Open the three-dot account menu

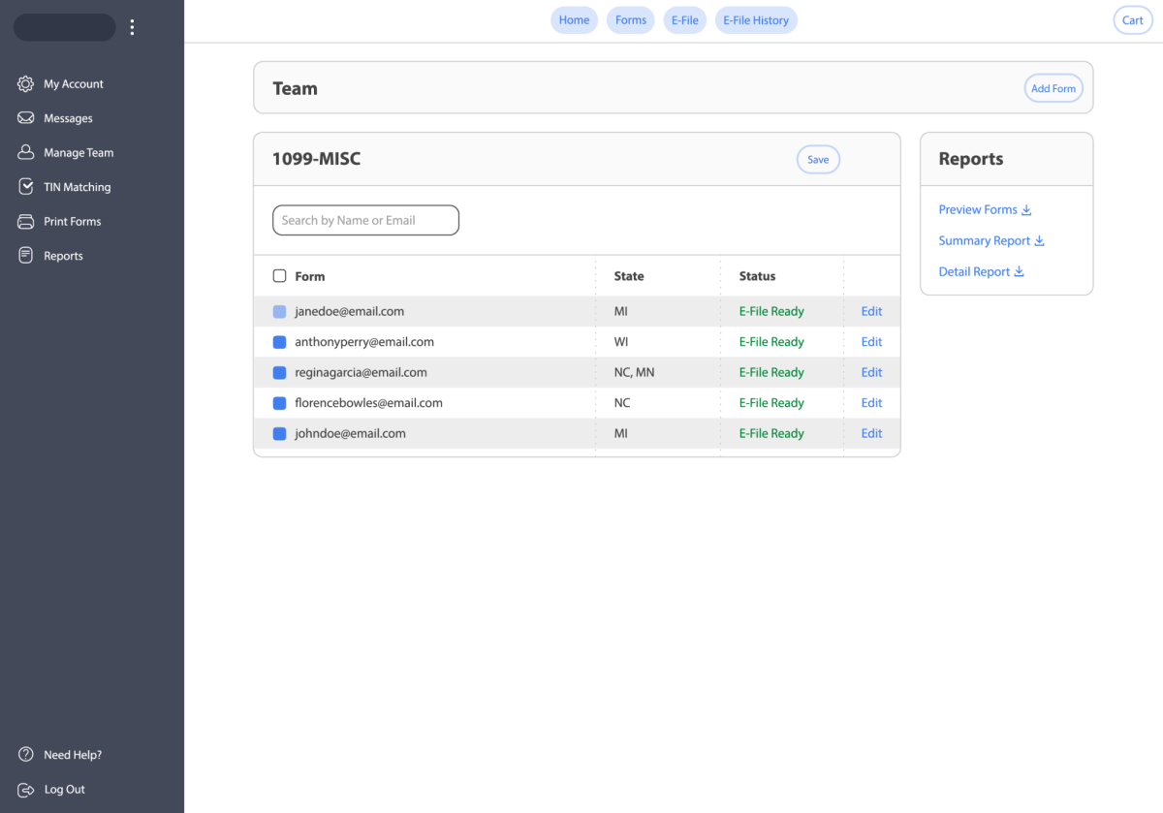(133, 27)
